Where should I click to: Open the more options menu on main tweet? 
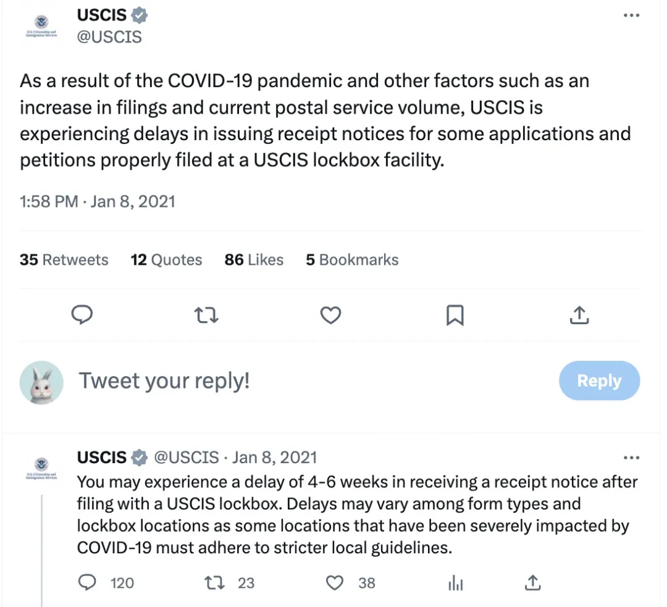pyautogui.click(x=631, y=15)
